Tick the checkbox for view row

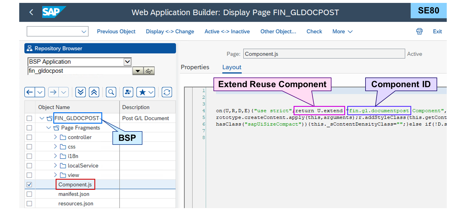(x=29, y=175)
